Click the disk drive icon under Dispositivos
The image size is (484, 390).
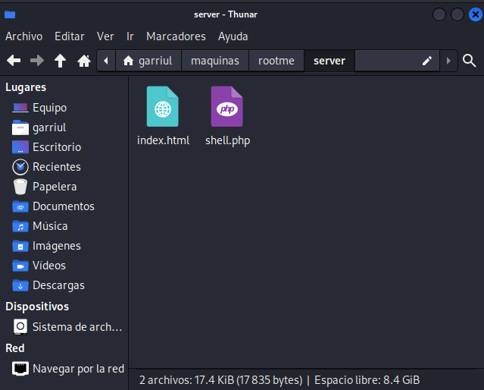coord(20,327)
